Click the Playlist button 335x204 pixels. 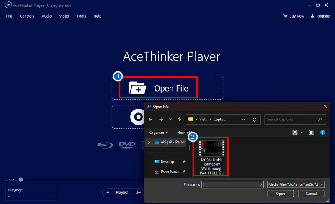coord(122,192)
